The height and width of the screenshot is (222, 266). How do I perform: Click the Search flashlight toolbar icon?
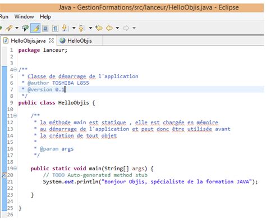[9, 28]
